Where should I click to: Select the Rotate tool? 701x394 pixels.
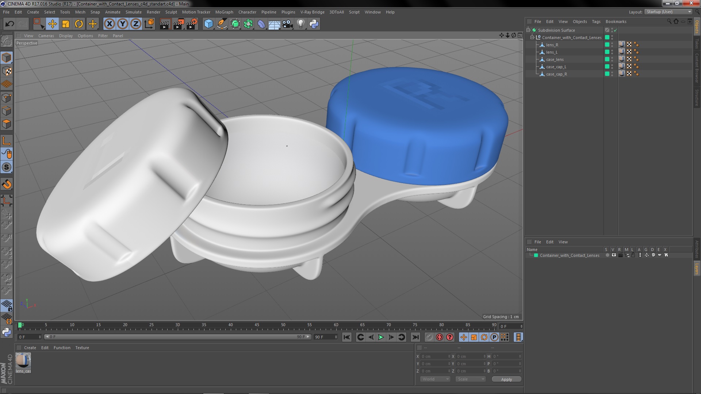click(x=79, y=24)
